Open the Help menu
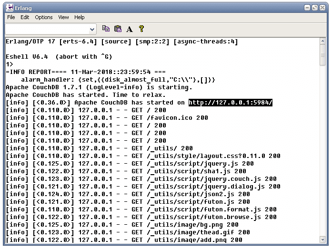Viewport: 332px width, 251px height. [80, 17]
